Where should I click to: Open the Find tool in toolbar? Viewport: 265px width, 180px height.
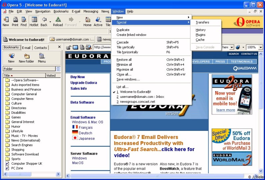click(23, 21)
